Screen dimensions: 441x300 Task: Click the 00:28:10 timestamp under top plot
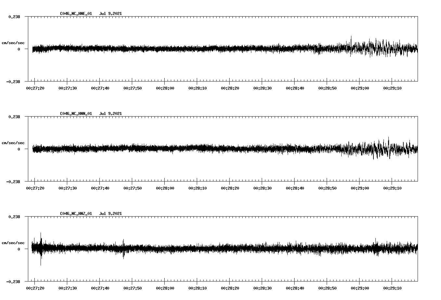point(198,87)
